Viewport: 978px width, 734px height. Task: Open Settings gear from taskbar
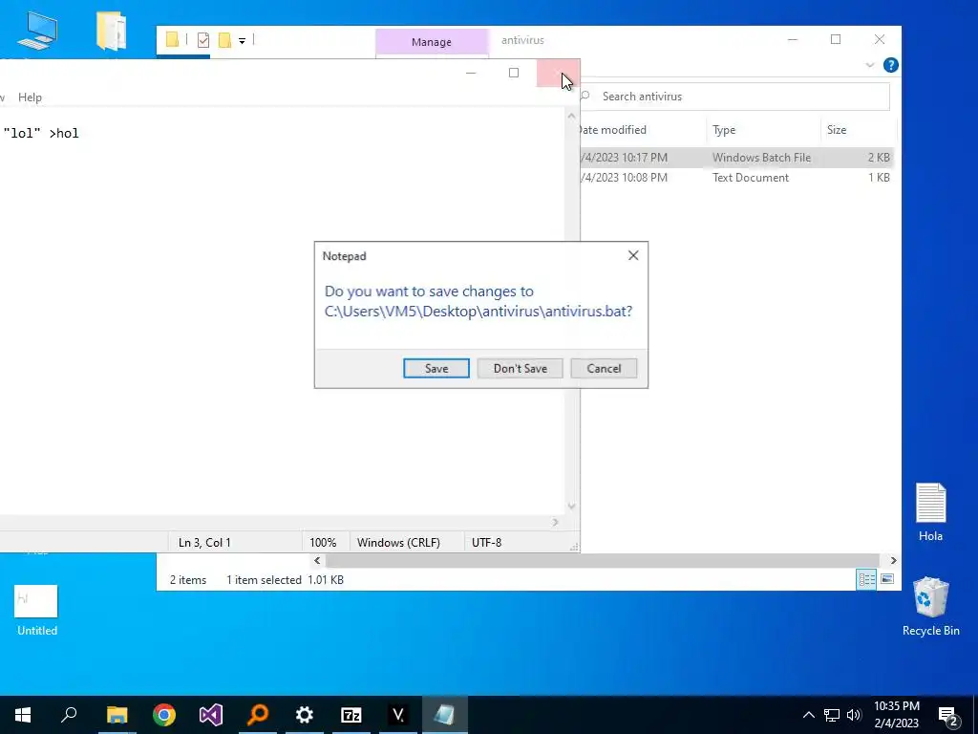pos(305,715)
